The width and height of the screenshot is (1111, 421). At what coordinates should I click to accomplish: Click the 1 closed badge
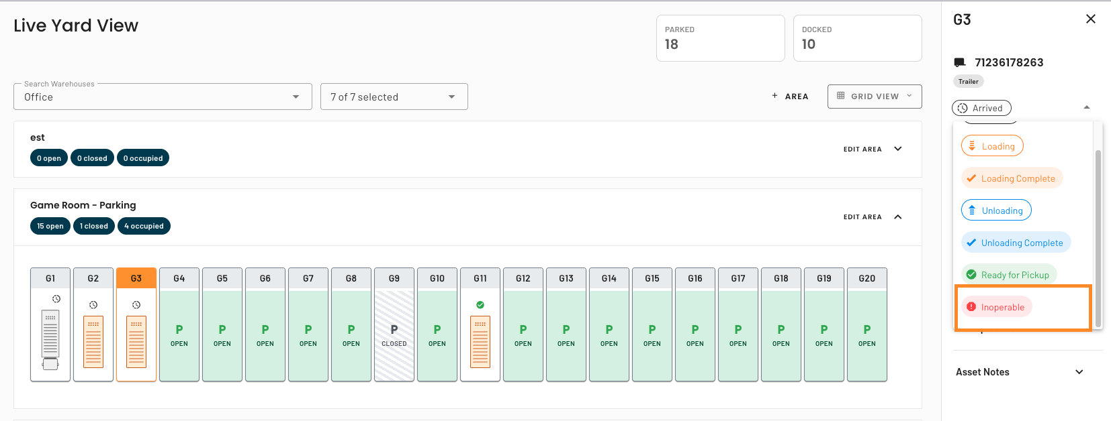coord(94,226)
